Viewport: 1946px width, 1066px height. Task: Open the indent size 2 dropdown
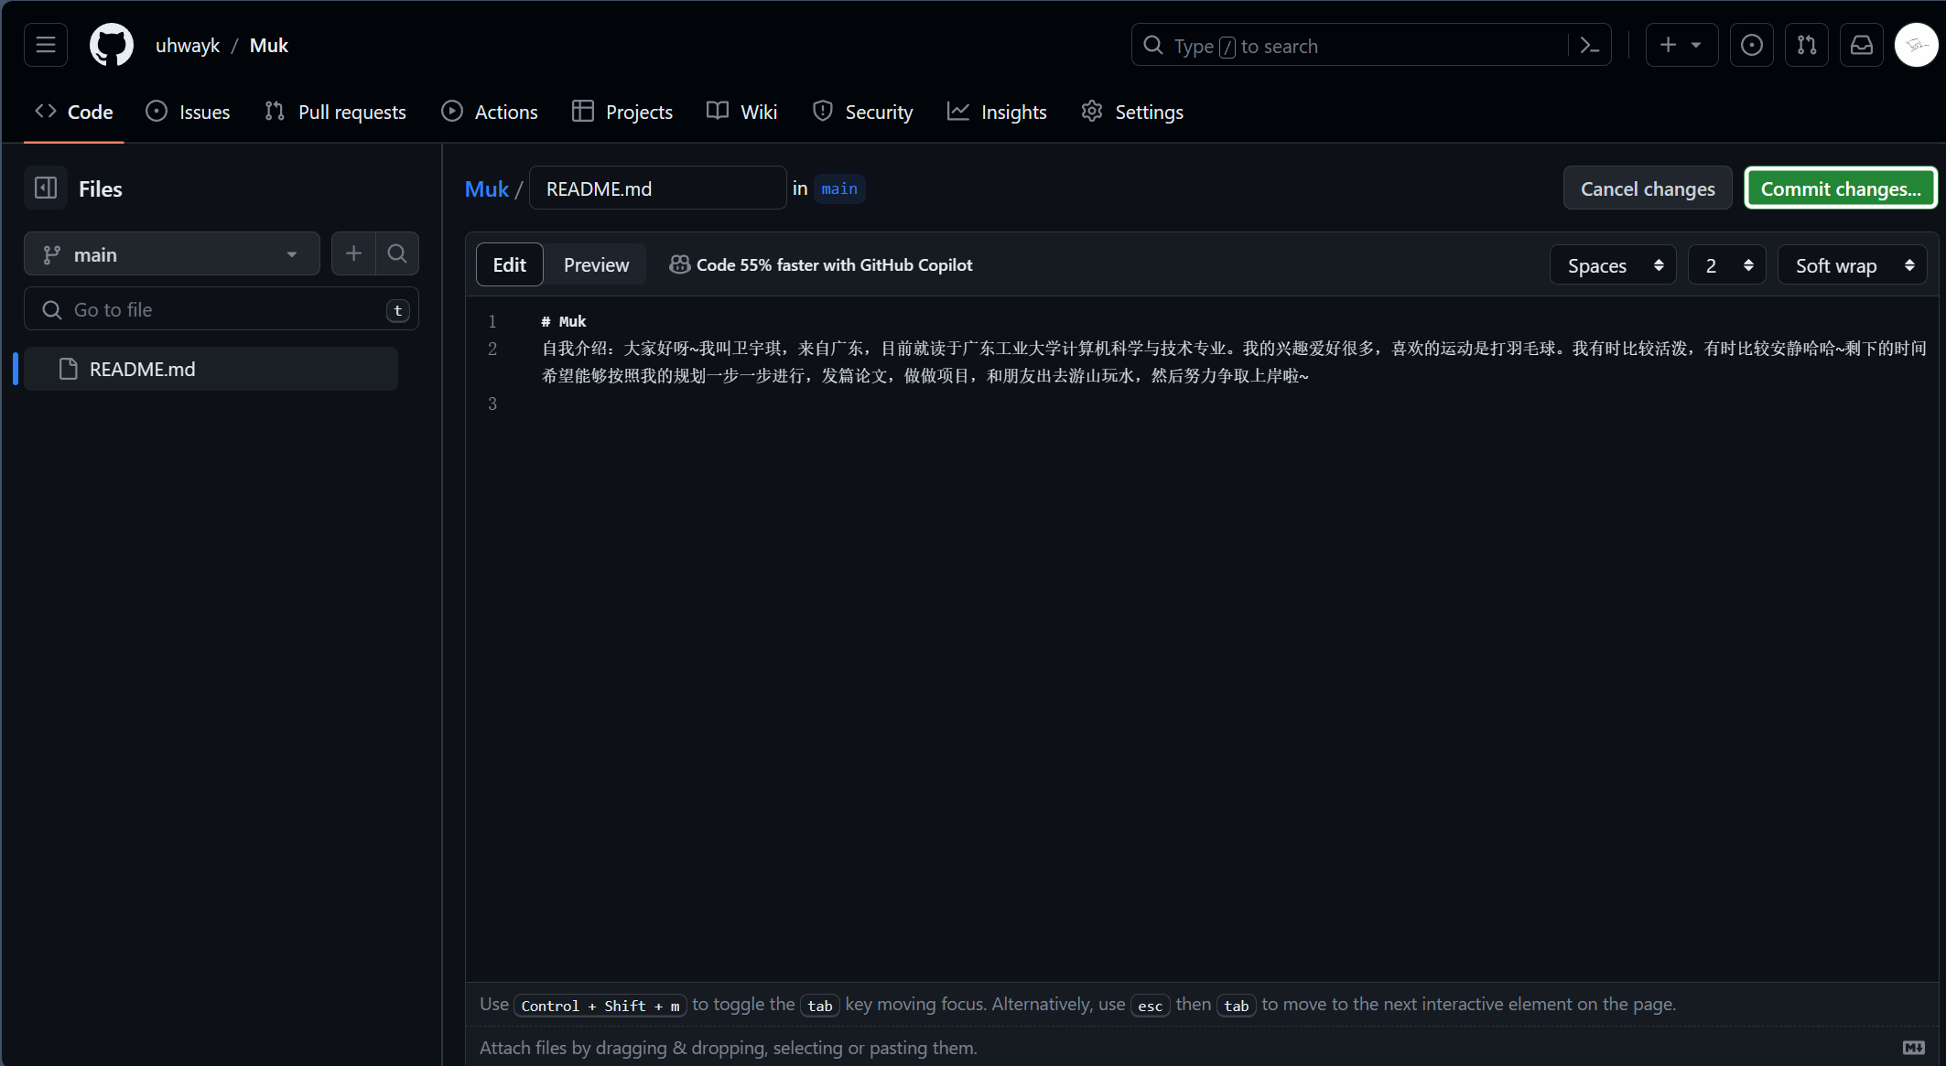point(1726,265)
